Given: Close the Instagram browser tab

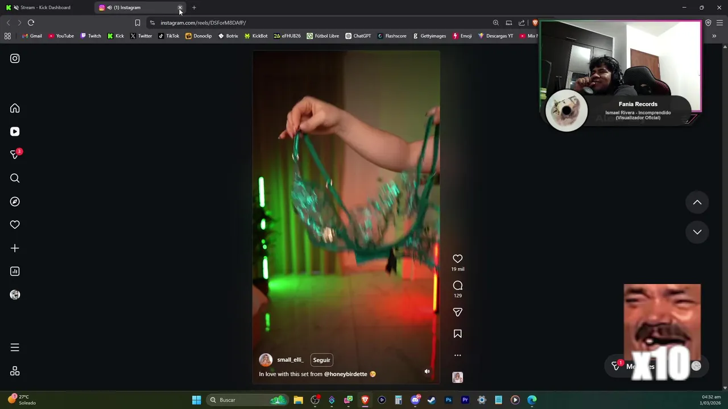Looking at the screenshot, I should tap(180, 7).
